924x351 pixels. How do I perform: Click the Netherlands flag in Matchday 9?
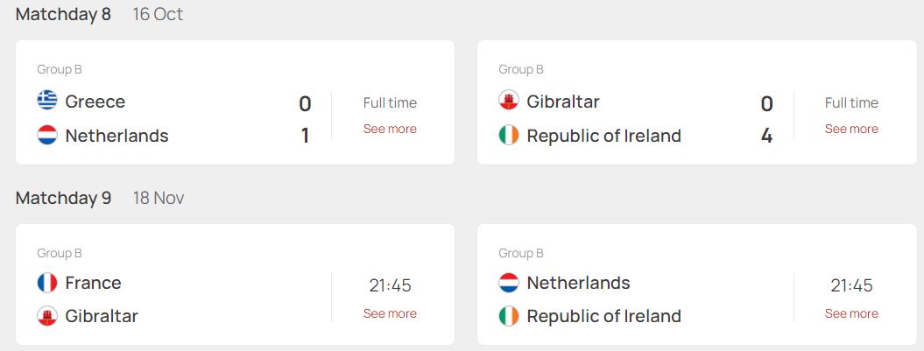point(509,283)
